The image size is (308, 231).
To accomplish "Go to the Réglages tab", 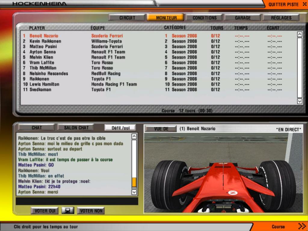I will click(281, 18).
